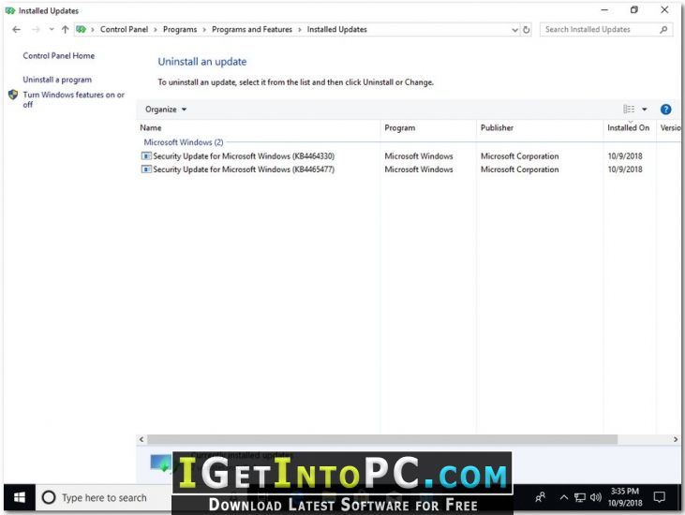This screenshot has height=515, width=685.
Task: Expand address bar history dropdown
Action: (x=514, y=30)
